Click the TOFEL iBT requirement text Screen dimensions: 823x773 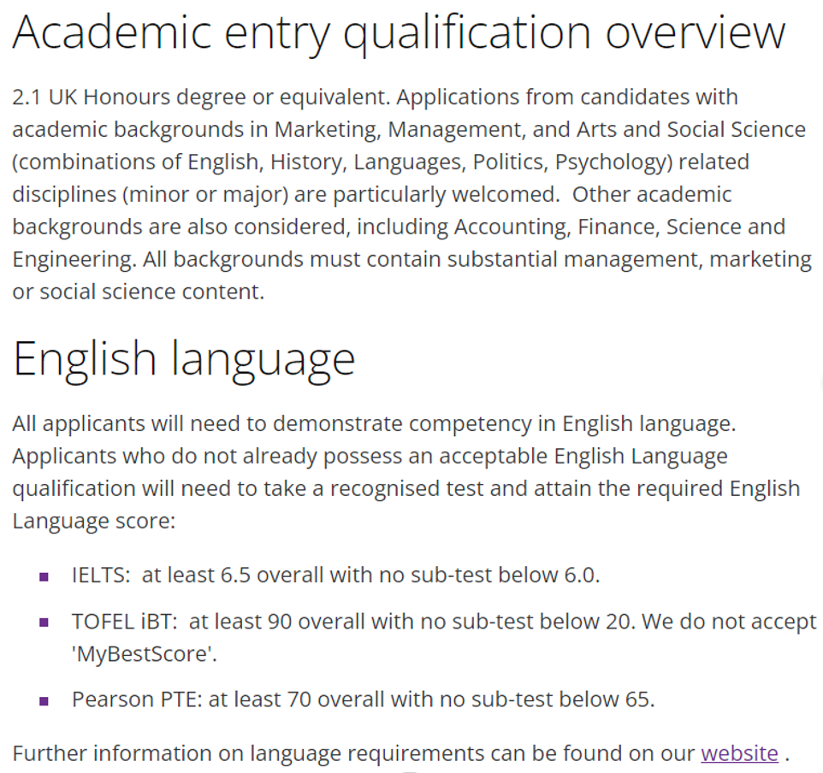coord(444,638)
